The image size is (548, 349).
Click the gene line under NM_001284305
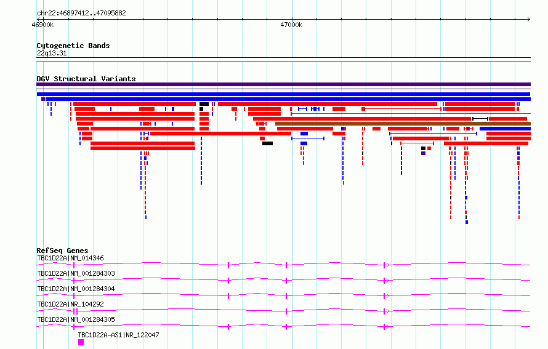(283, 326)
